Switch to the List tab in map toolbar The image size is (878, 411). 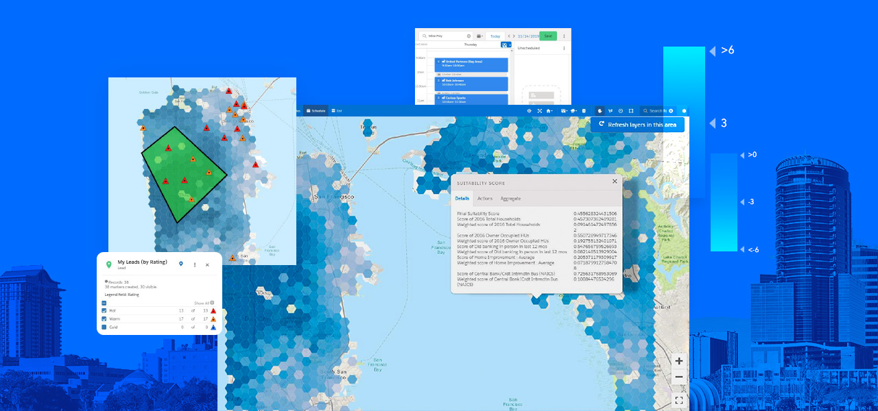pos(337,110)
